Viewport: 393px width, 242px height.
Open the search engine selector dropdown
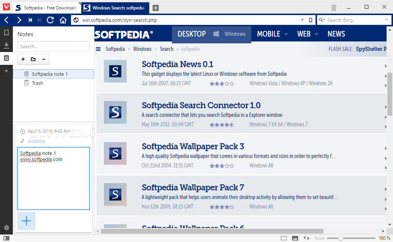point(322,20)
